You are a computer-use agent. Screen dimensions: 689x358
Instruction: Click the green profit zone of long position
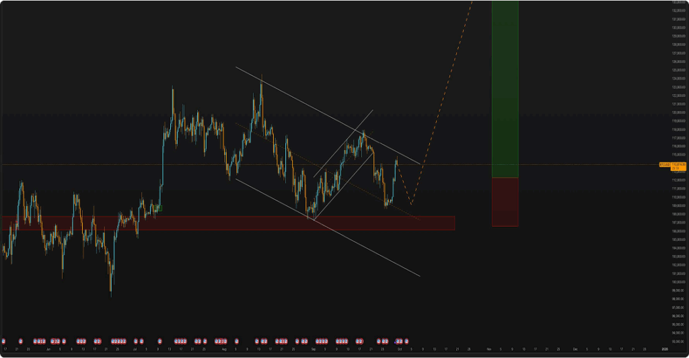coord(505,87)
